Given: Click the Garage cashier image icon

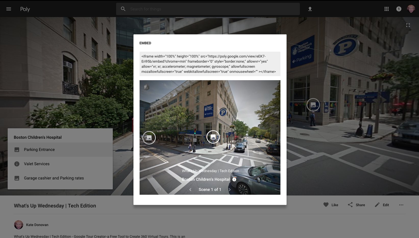Looking at the screenshot, I should coord(17,178).
